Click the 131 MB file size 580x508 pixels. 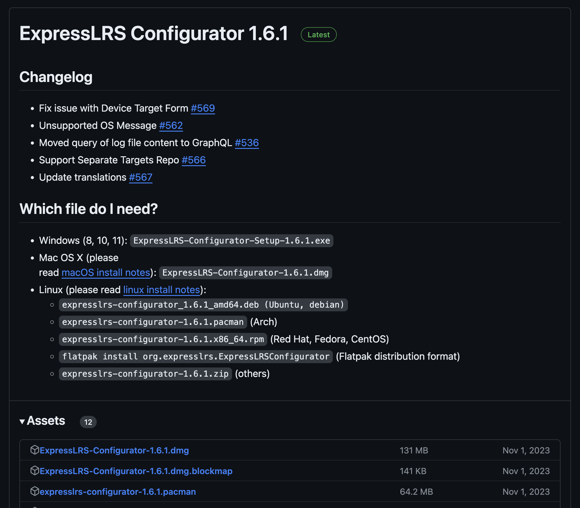point(414,450)
